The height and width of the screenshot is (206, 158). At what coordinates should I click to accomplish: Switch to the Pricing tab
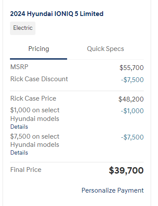point(39,49)
